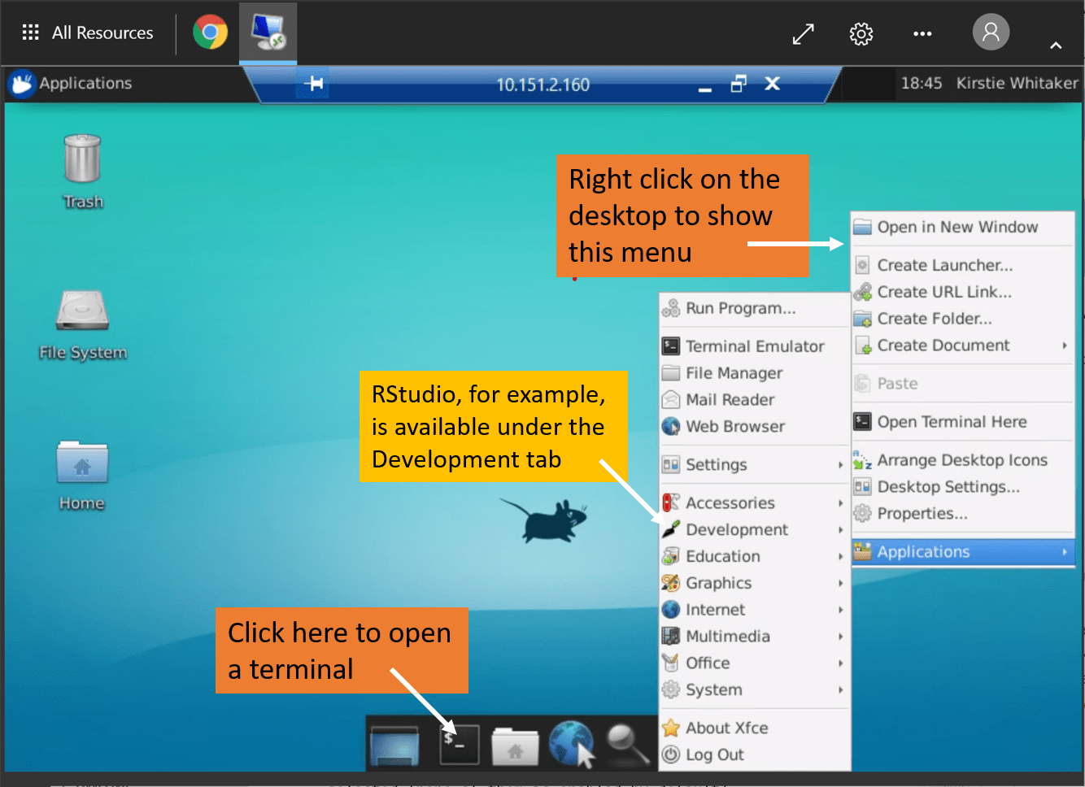Select the remote desktop session icon
The width and height of the screenshot is (1085, 787).
[x=268, y=33]
